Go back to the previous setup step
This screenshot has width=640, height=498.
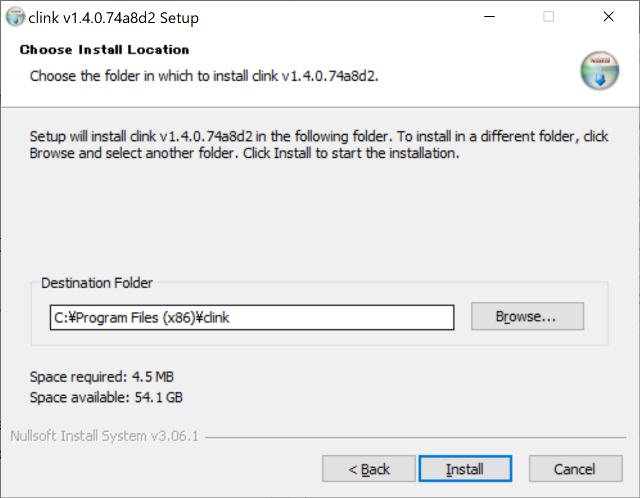pos(369,468)
